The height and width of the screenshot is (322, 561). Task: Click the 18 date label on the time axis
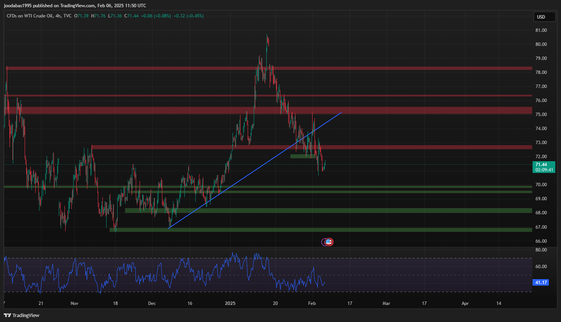pyautogui.click(x=115, y=303)
